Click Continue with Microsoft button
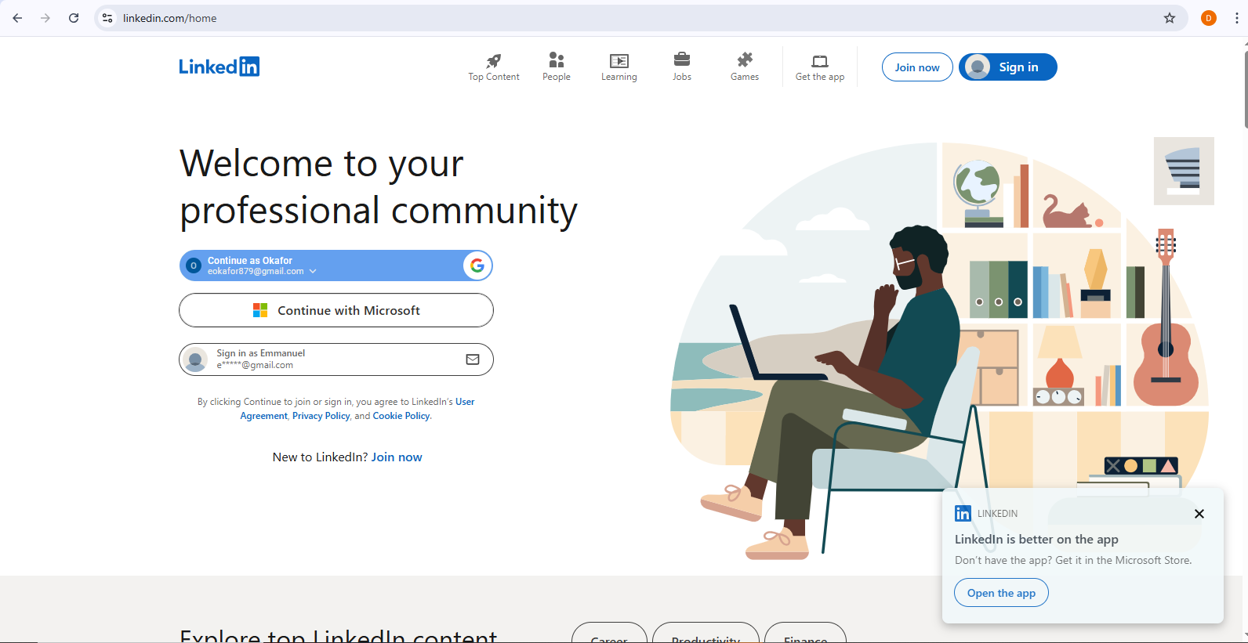1248x643 pixels. click(336, 310)
